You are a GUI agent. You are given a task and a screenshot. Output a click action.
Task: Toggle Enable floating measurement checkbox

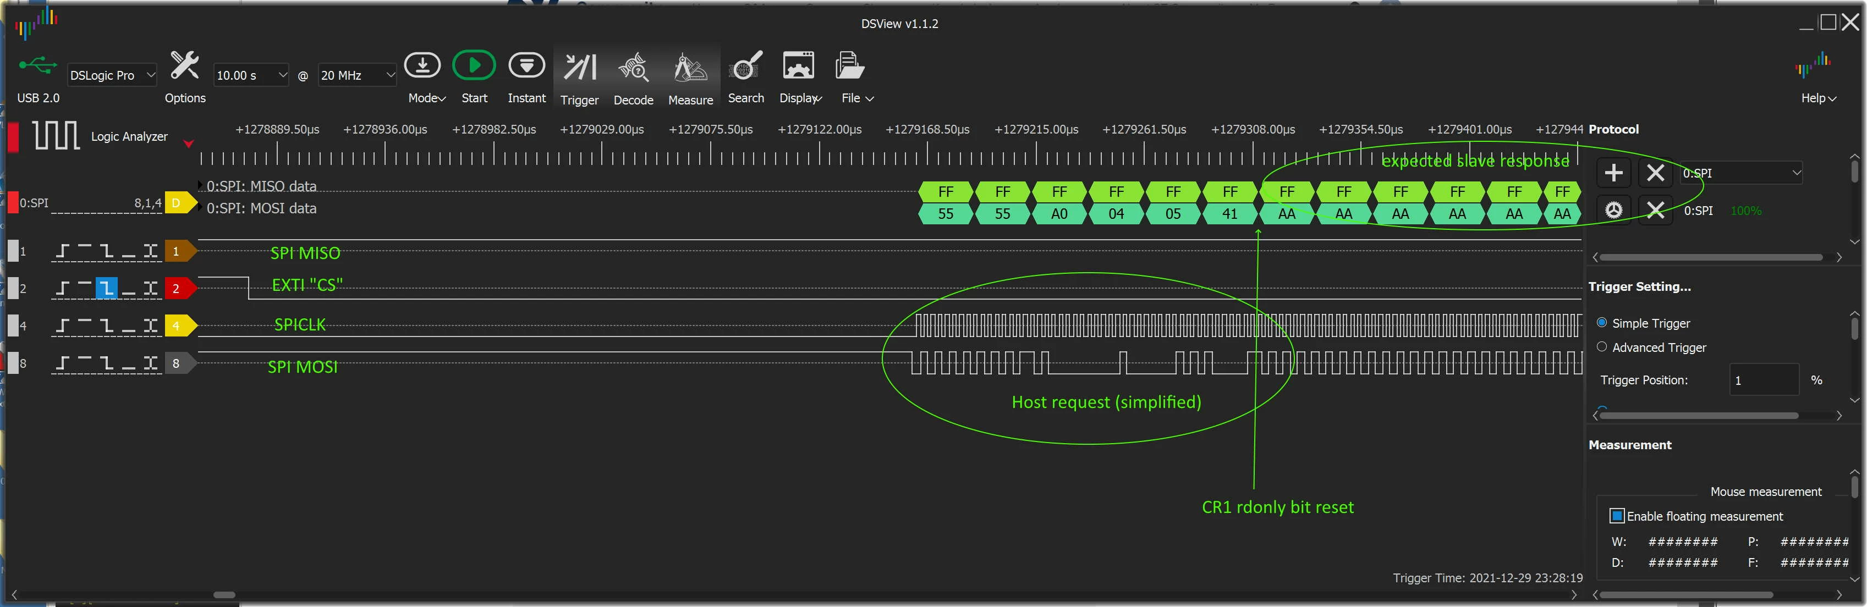(x=1617, y=516)
